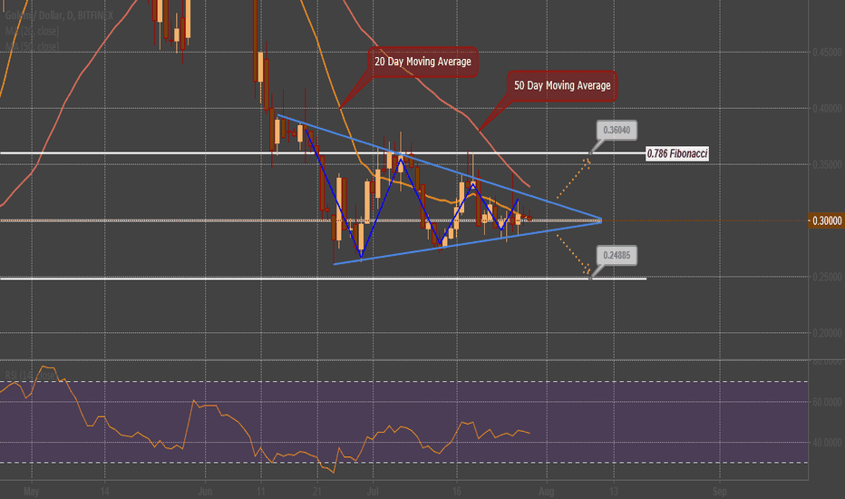Image resolution: width=845 pixels, height=499 pixels.
Task: Click the 'Sep' date axis label
Action: click(720, 492)
